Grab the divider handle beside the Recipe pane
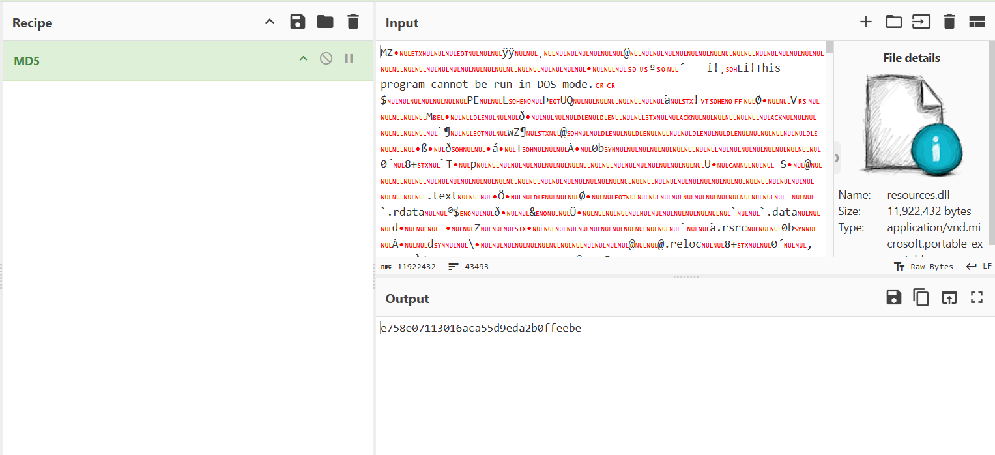This screenshot has height=455, width=995. click(x=374, y=276)
